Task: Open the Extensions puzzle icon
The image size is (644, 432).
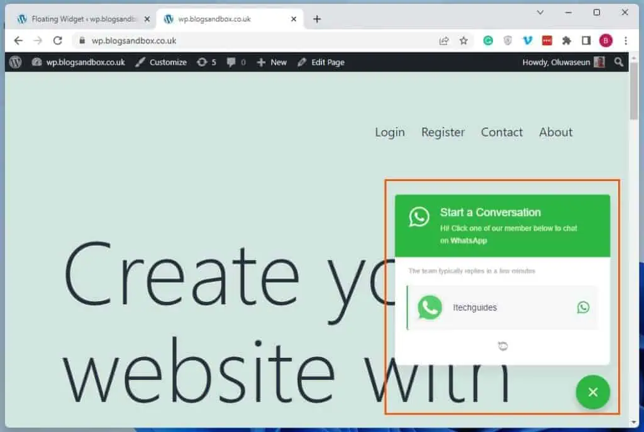Action: [566, 40]
